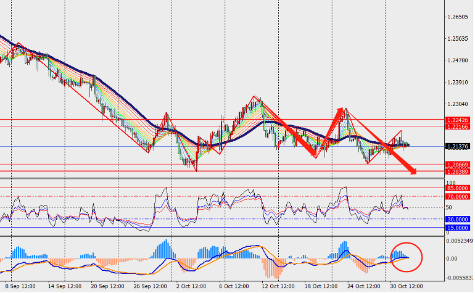Image resolution: width=475 pixels, height=293 pixels.
Task: Click the 24 Oct 12:00 date label
Action: (363, 287)
